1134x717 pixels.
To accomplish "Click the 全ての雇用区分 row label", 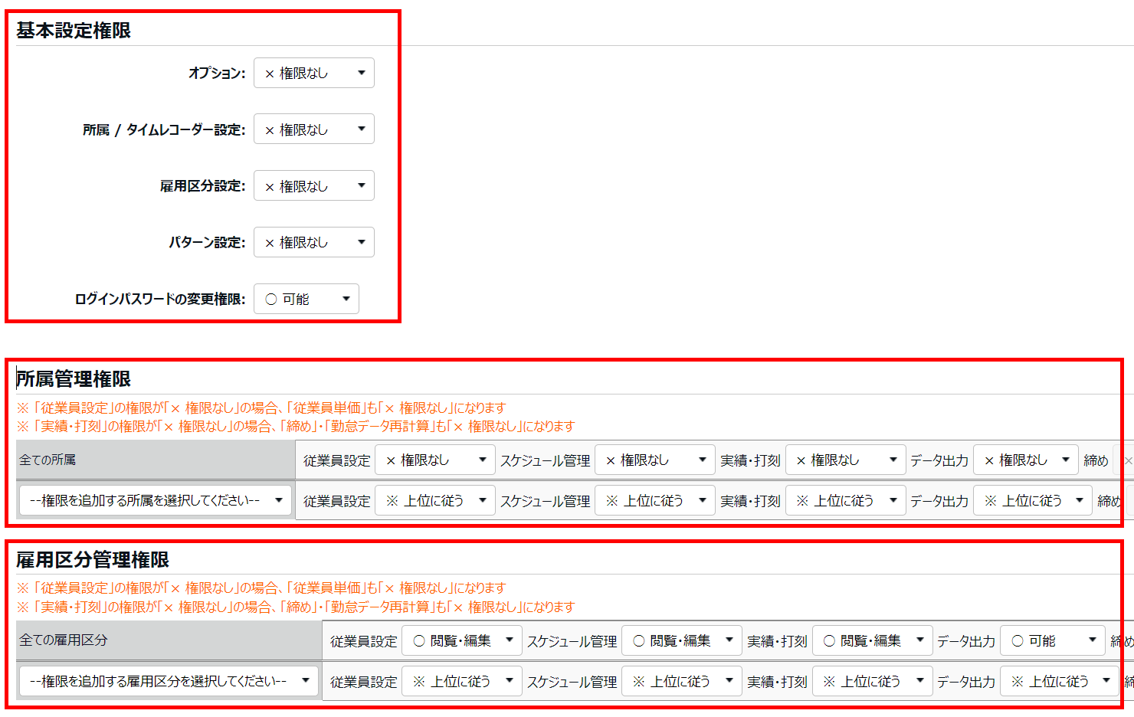I will 64,640.
